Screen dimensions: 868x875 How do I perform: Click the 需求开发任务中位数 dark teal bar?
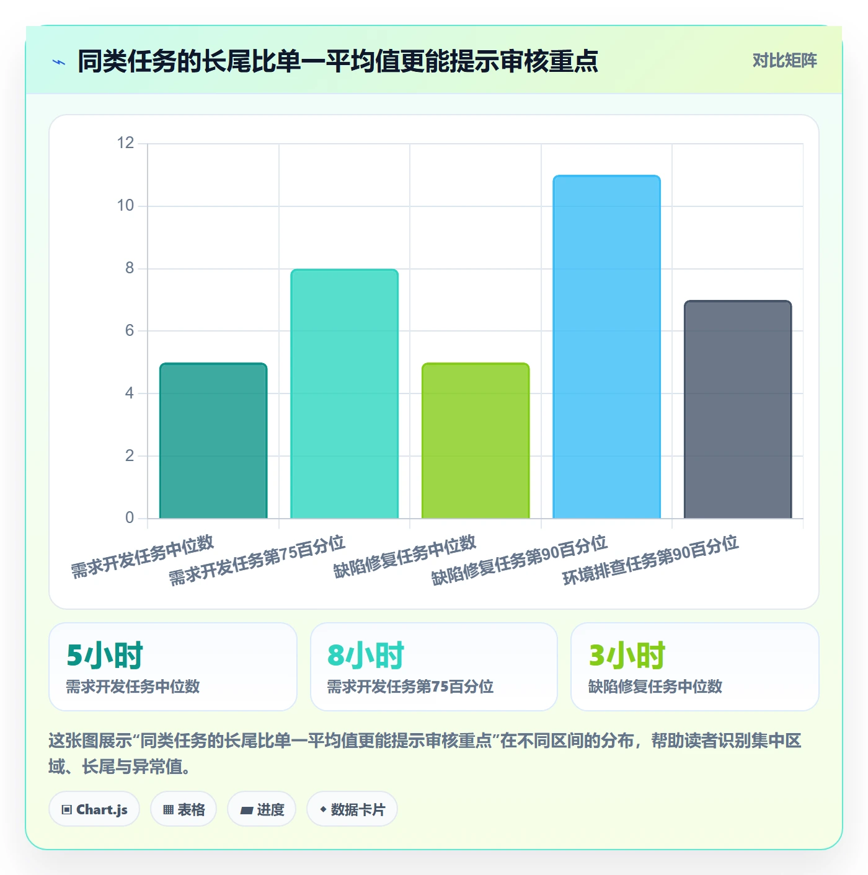point(213,441)
